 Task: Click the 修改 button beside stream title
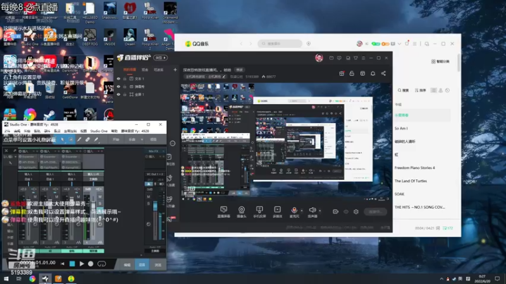point(240,69)
